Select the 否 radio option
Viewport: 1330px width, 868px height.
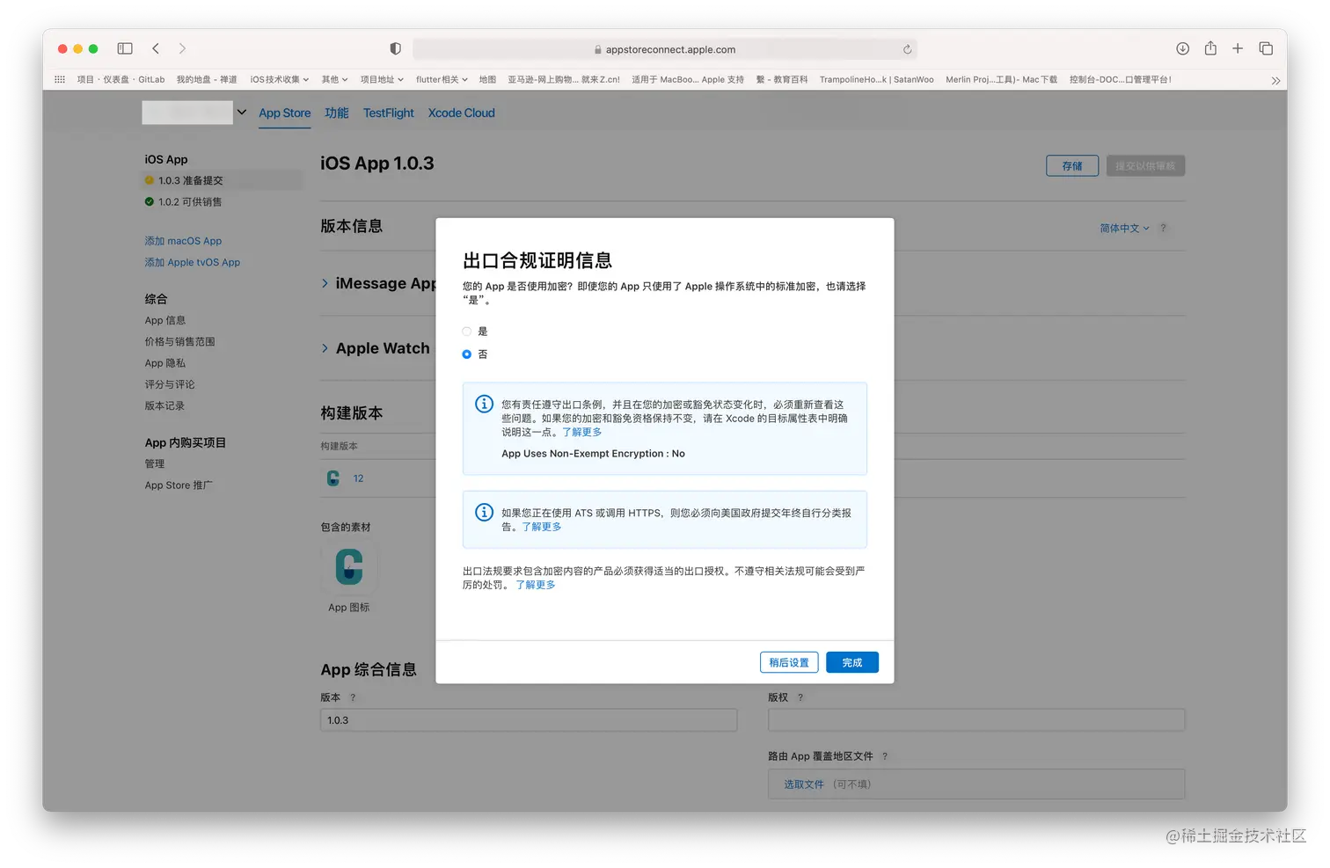pos(467,354)
